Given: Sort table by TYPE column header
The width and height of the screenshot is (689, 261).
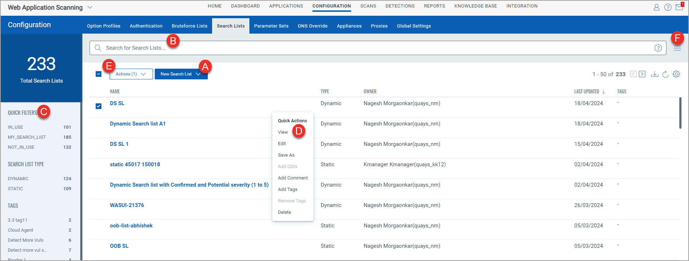Looking at the screenshot, I should click(x=325, y=92).
